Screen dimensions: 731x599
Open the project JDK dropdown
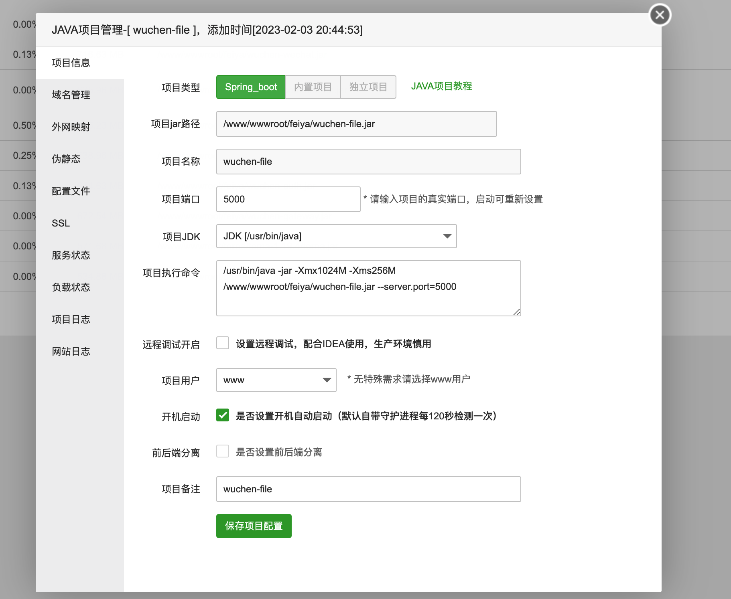click(336, 236)
